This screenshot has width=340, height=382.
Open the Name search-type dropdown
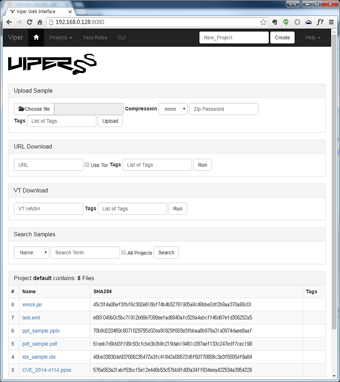pos(31,252)
